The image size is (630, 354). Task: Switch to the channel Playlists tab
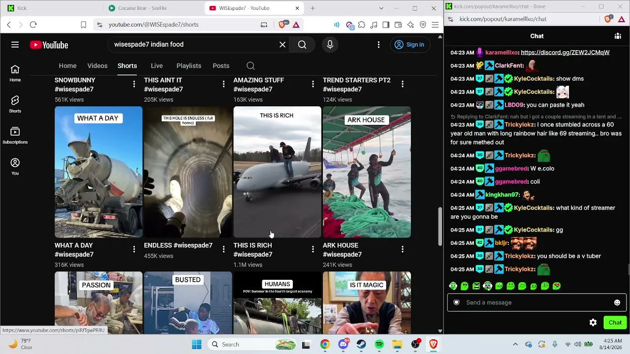(189, 66)
